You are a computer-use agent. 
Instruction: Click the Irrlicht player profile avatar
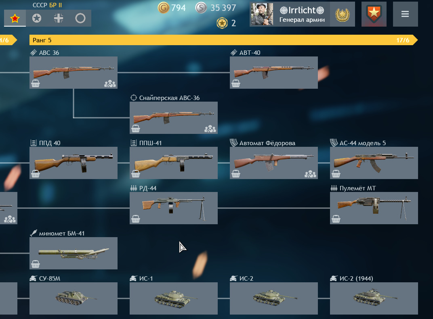(262, 15)
